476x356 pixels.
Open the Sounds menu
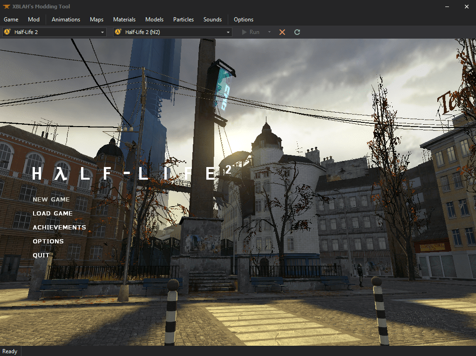point(212,20)
